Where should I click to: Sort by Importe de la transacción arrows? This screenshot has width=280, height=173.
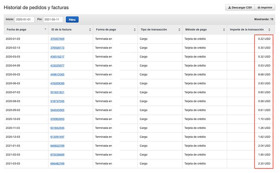[x=269, y=30]
